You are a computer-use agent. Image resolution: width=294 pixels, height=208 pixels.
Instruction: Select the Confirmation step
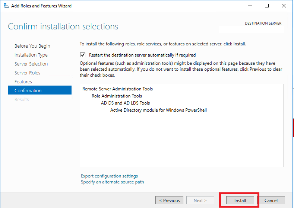click(x=39, y=90)
